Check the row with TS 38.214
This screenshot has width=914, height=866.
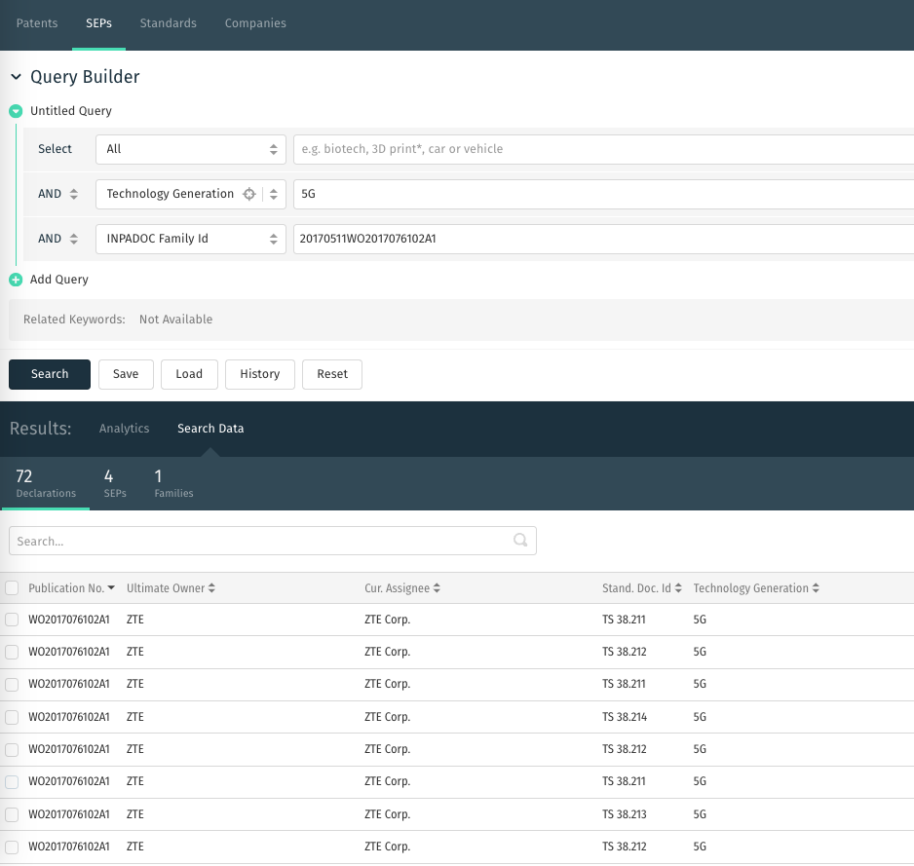(12, 717)
